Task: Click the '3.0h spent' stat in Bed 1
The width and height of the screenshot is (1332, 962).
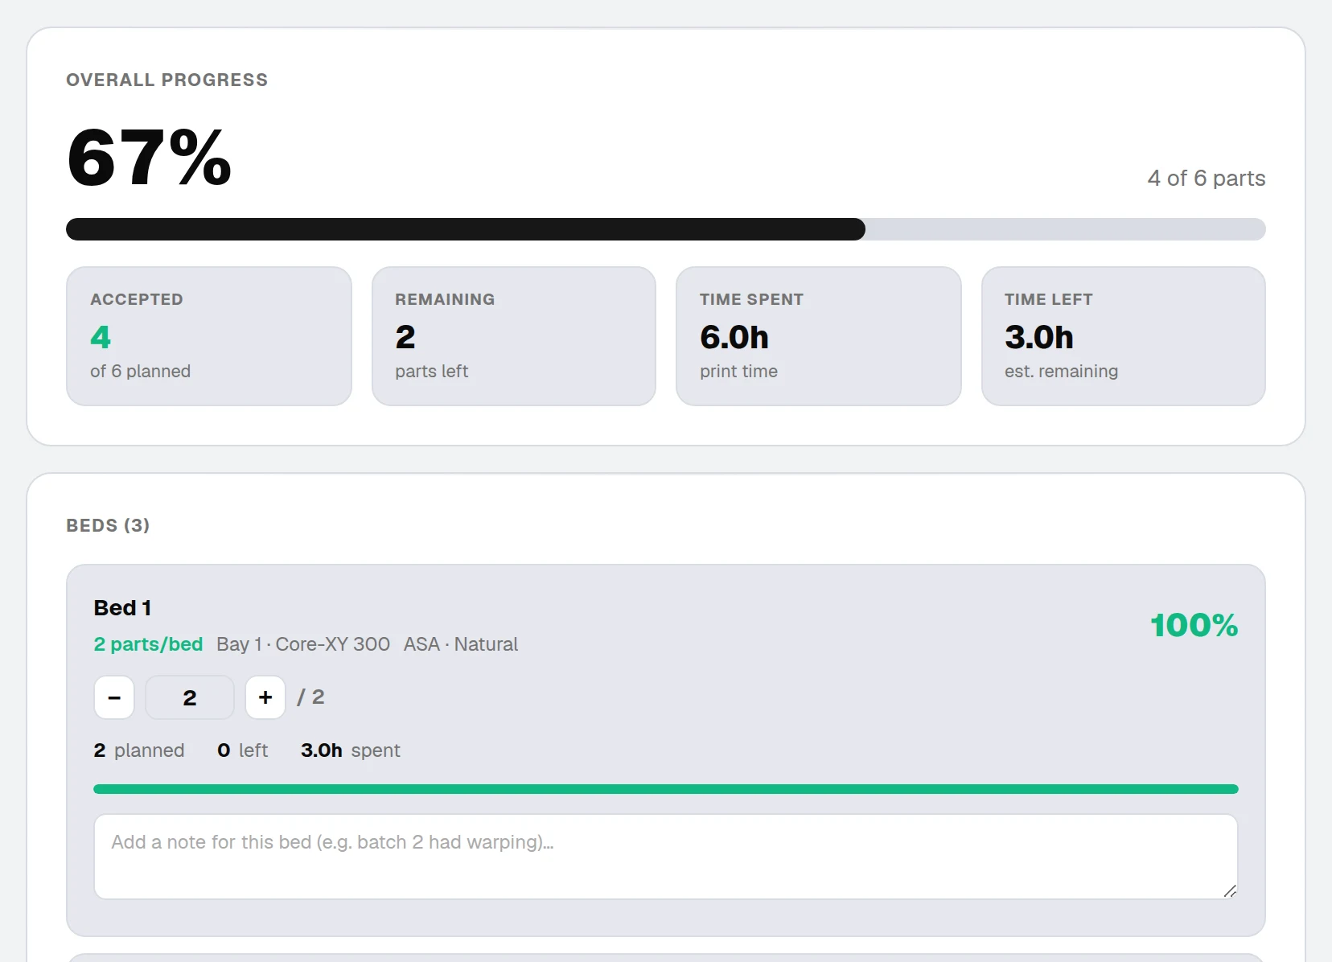Action: [x=351, y=750]
